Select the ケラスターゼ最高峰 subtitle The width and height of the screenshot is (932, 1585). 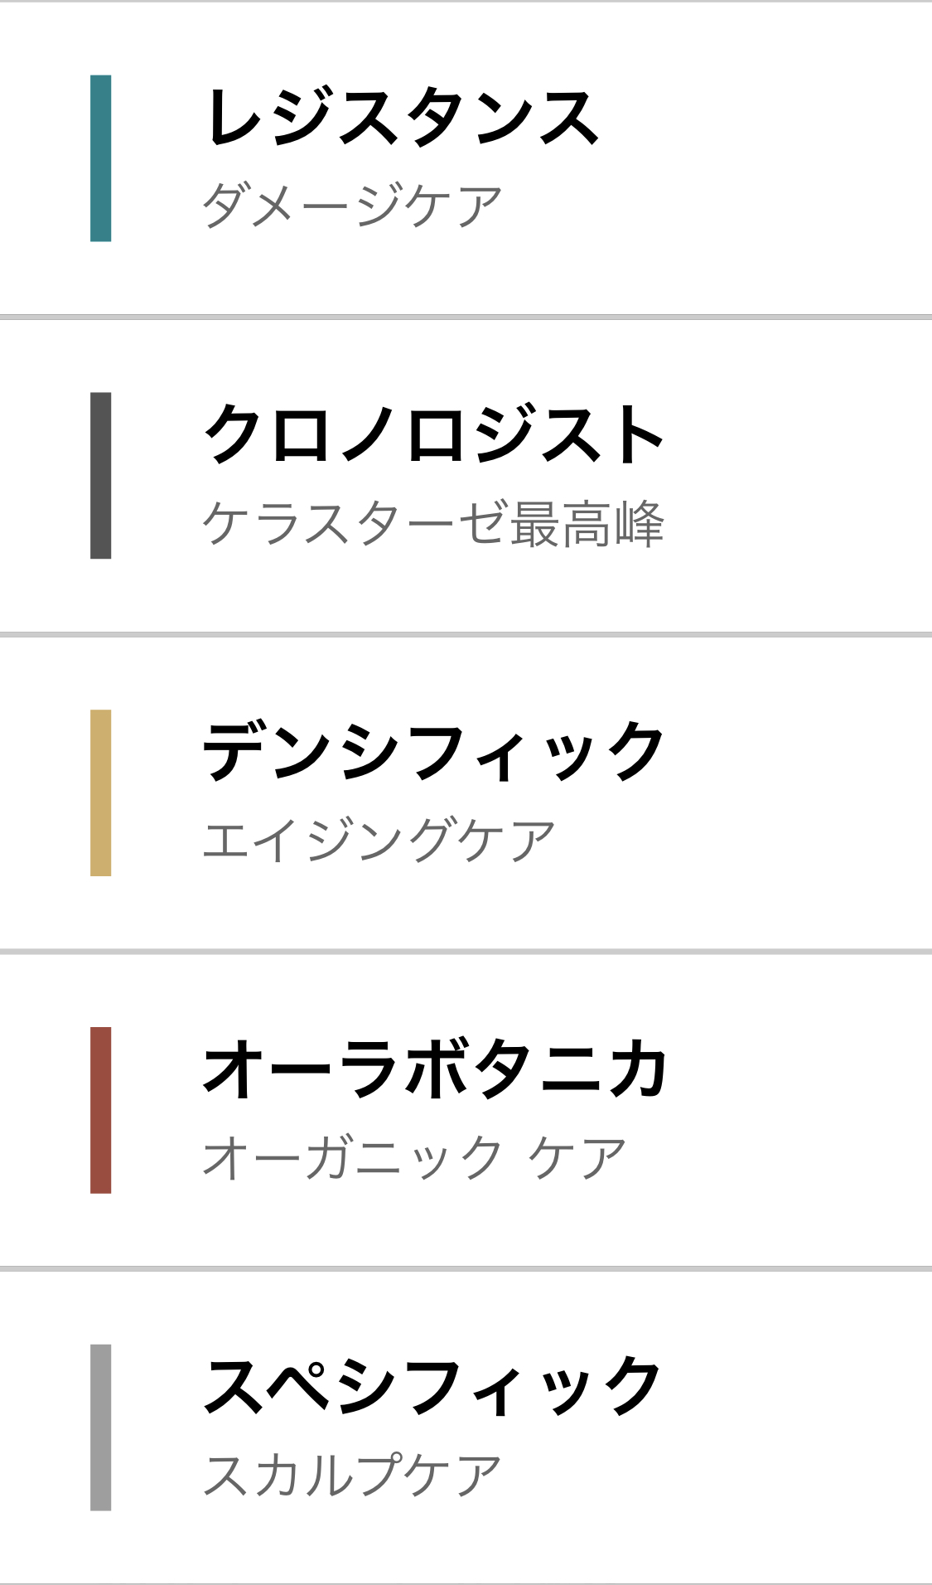point(433,523)
